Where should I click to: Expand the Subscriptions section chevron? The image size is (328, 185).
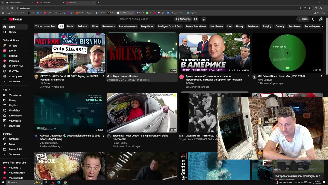pyautogui.click(x=21, y=40)
